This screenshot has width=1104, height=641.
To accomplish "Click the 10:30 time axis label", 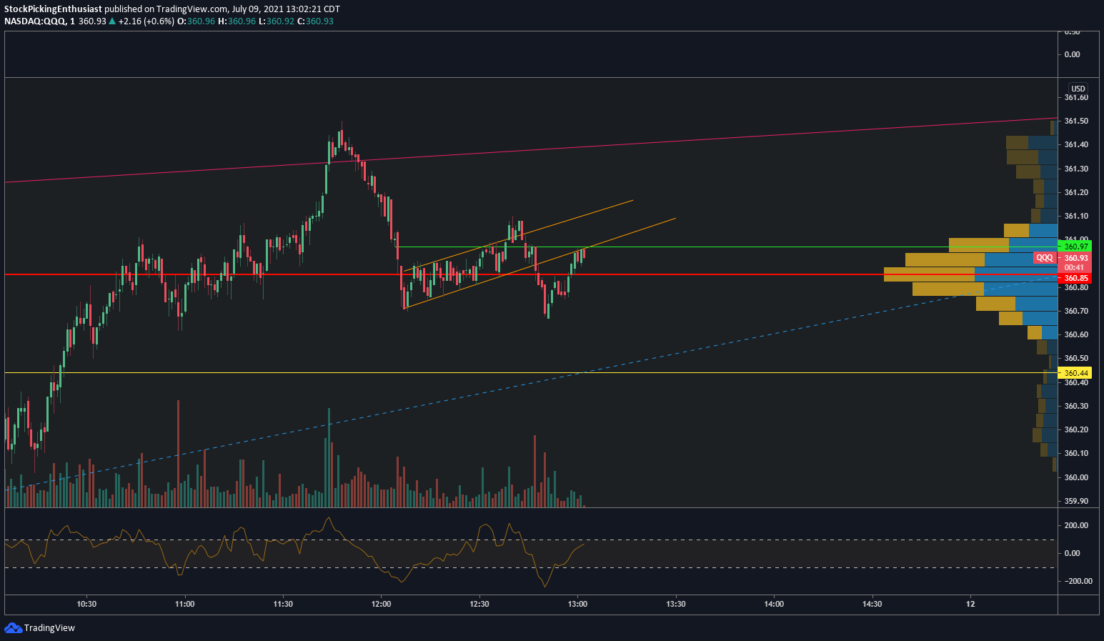I will [86, 604].
